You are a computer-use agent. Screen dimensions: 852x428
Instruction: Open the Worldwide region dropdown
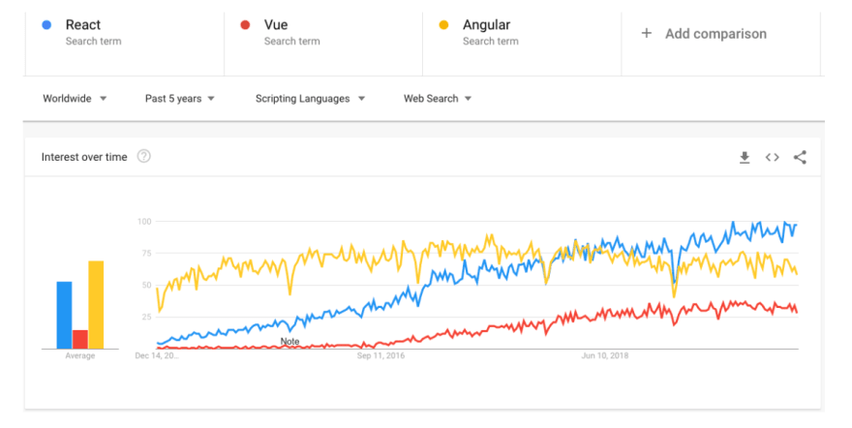[75, 99]
